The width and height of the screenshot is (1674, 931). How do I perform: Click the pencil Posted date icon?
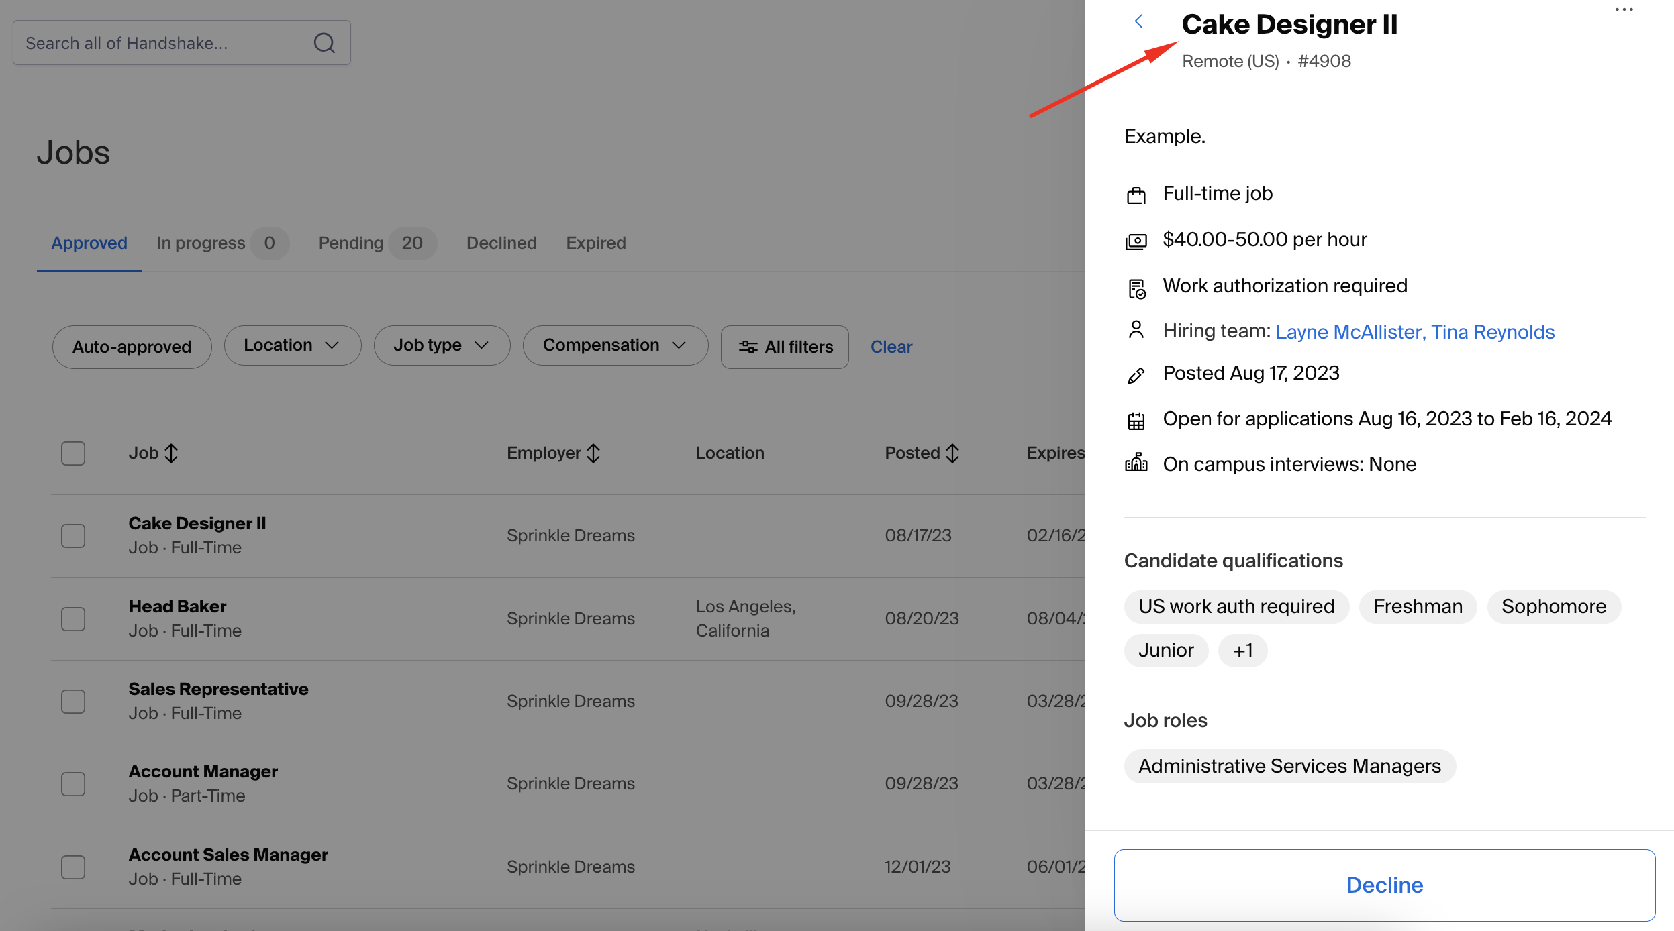(x=1136, y=376)
